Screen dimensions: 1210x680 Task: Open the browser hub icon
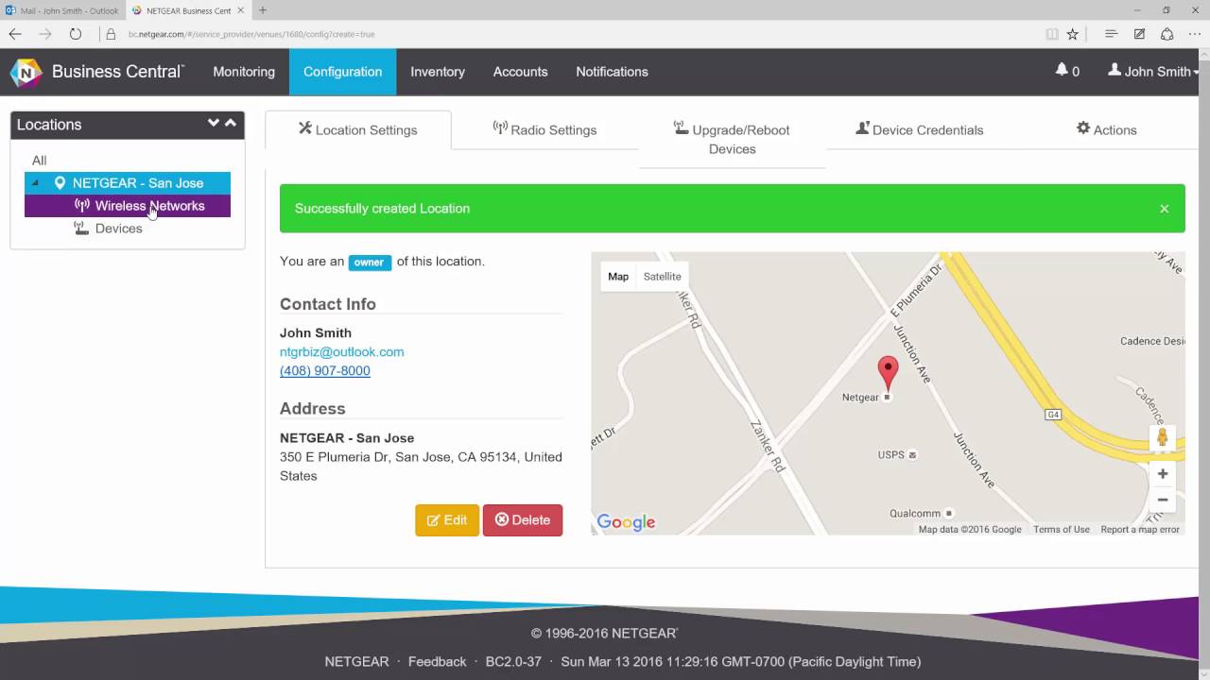point(1112,34)
